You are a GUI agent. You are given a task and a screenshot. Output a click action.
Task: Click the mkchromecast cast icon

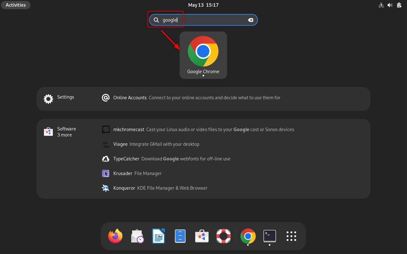[x=106, y=130]
